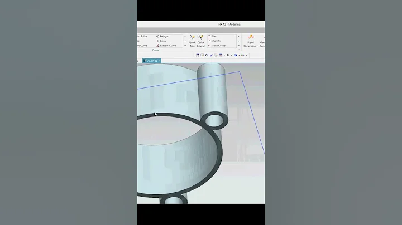The height and width of the screenshot is (225, 402).
Task: Select the Fillet tool
Action: (212, 36)
